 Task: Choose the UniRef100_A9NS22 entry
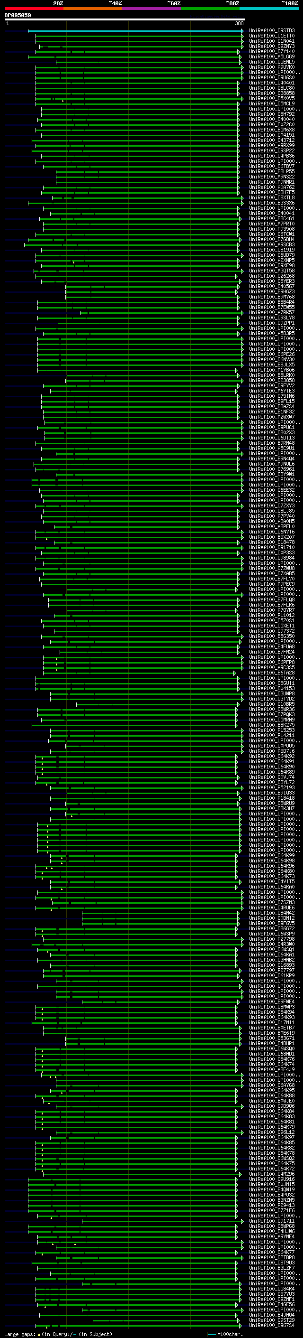click(x=272, y=177)
